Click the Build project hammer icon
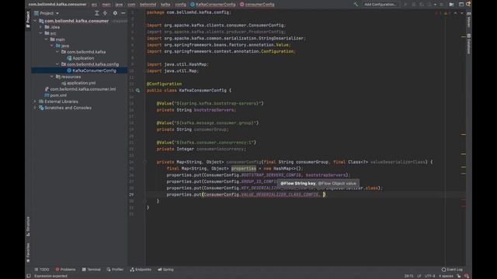The image size is (497, 279). click(x=356, y=5)
